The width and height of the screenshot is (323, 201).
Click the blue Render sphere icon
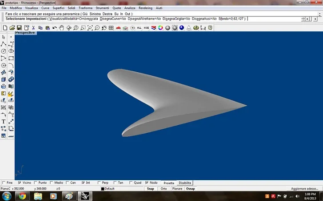point(182,28)
